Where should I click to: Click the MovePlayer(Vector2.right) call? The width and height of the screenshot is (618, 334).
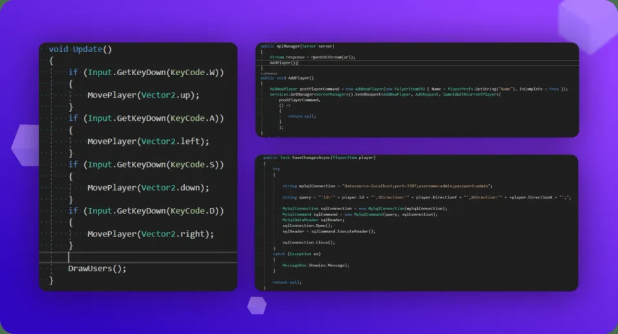coord(151,234)
